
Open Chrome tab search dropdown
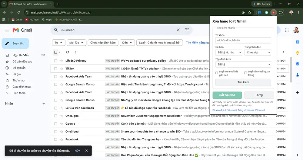[4, 4]
